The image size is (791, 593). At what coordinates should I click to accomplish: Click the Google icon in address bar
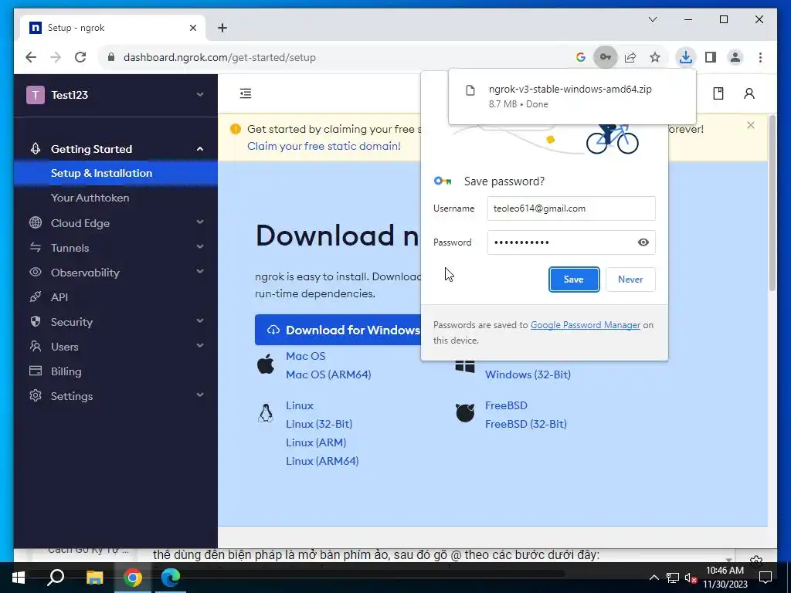pyautogui.click(x=581, y=57)
